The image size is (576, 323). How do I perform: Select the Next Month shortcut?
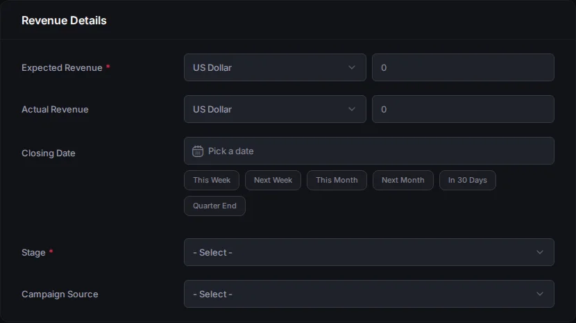pos(403,181)
